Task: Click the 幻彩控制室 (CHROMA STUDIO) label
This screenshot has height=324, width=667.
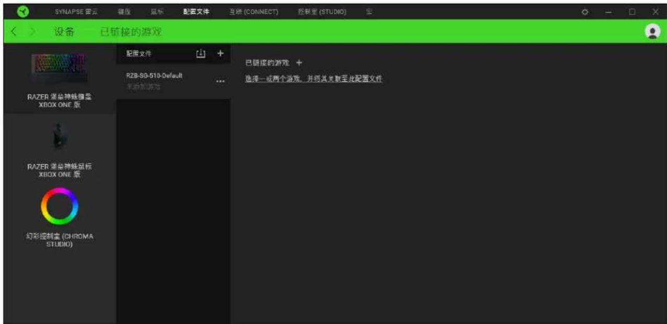Action: tap(60, 240)
